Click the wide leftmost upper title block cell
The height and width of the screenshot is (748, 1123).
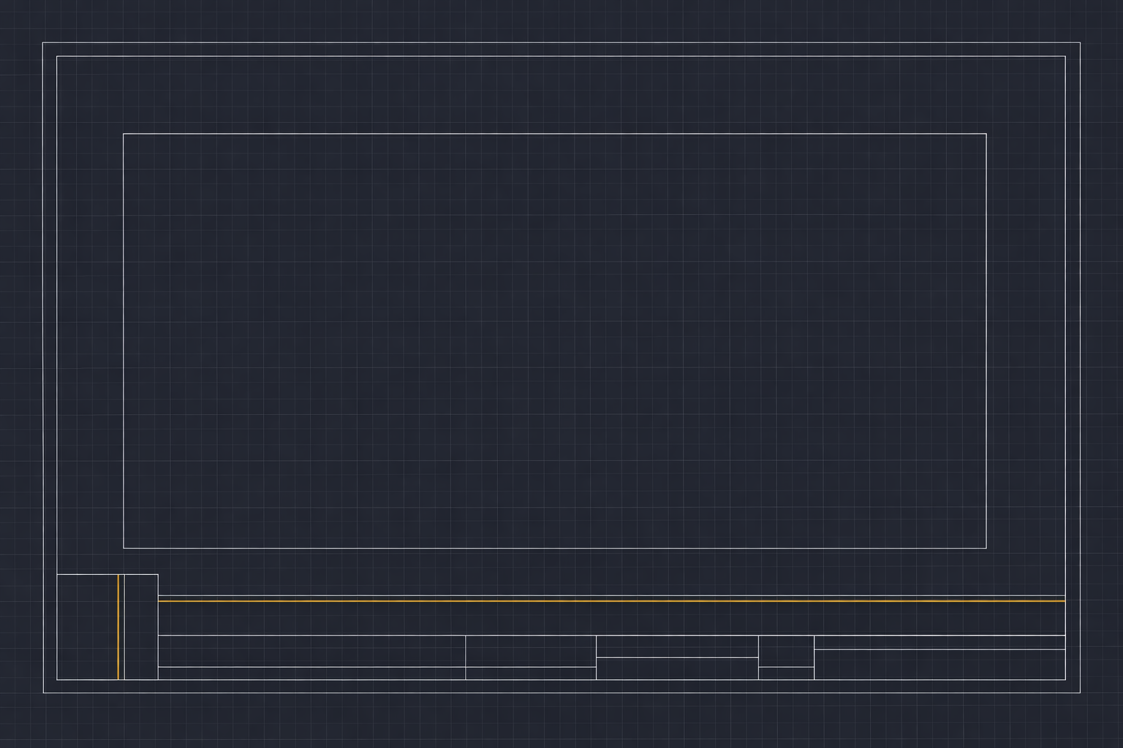pyautogui.click(x=311, y=651)
